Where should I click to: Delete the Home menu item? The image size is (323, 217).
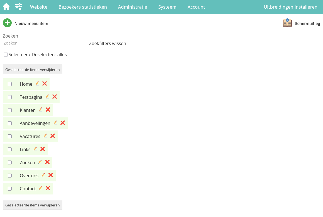(45, 83)
